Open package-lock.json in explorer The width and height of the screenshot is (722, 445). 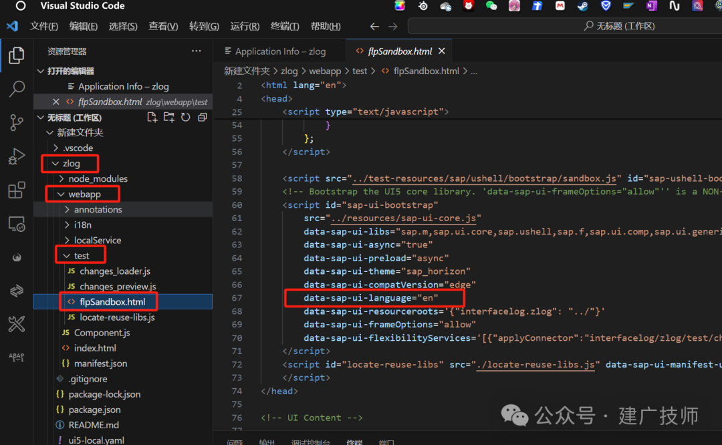coord(104,394)
